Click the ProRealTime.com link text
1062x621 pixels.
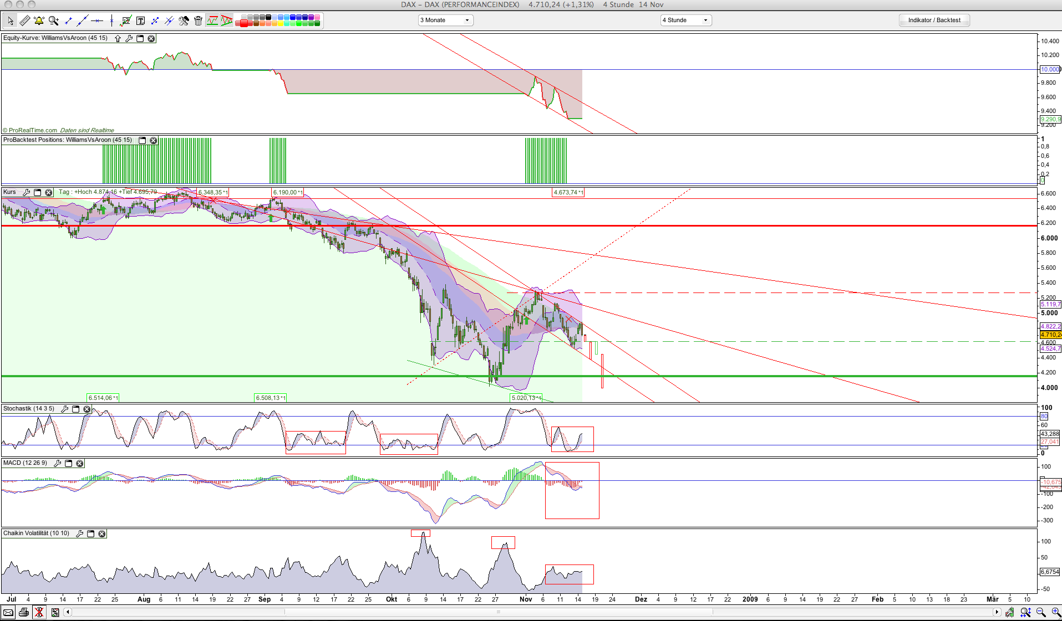(x=33, y=130)
